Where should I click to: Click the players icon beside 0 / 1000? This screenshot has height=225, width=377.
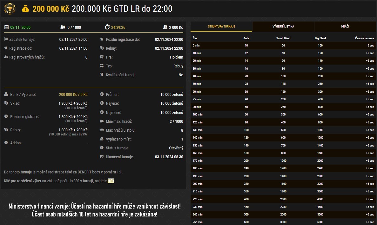63,27
